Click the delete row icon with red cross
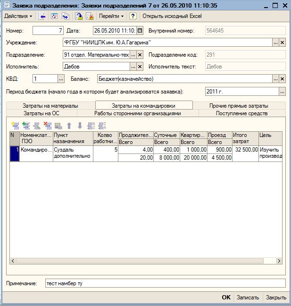Screen dimensions: 291x306 pyautogui.click(x=47, y=126)
